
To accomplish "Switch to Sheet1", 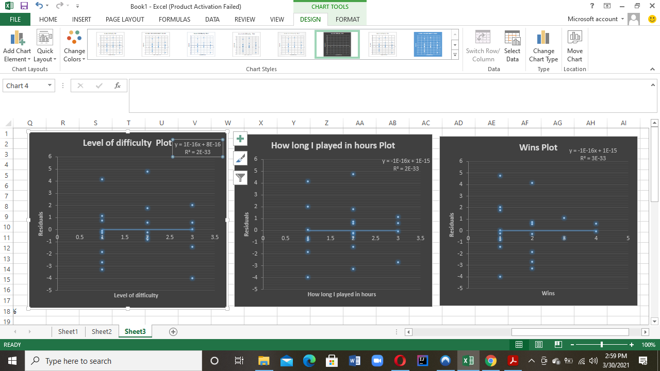I will point(68,331).
